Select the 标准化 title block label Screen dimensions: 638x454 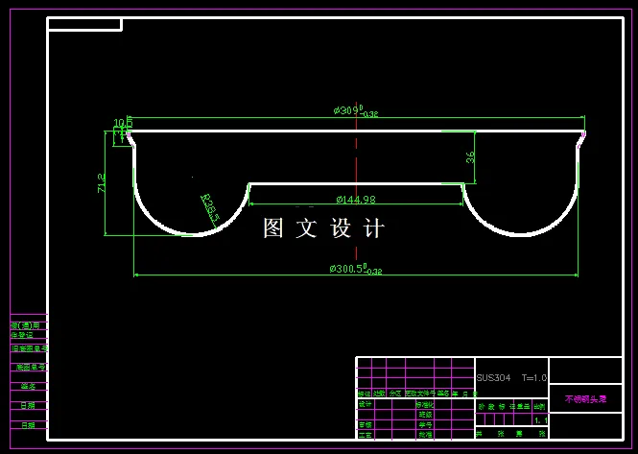pos(425,405)
